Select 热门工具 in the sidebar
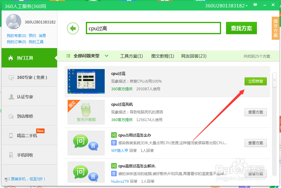 click(29, 58)
